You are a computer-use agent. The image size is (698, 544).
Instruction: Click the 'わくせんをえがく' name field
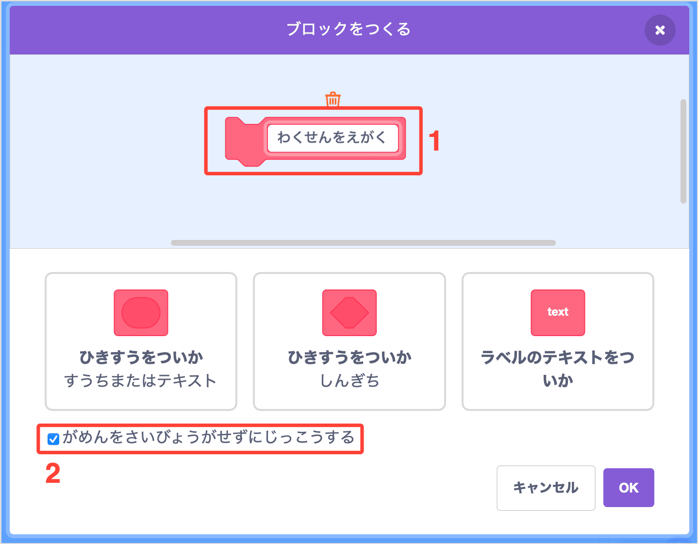tap(334, 137)
